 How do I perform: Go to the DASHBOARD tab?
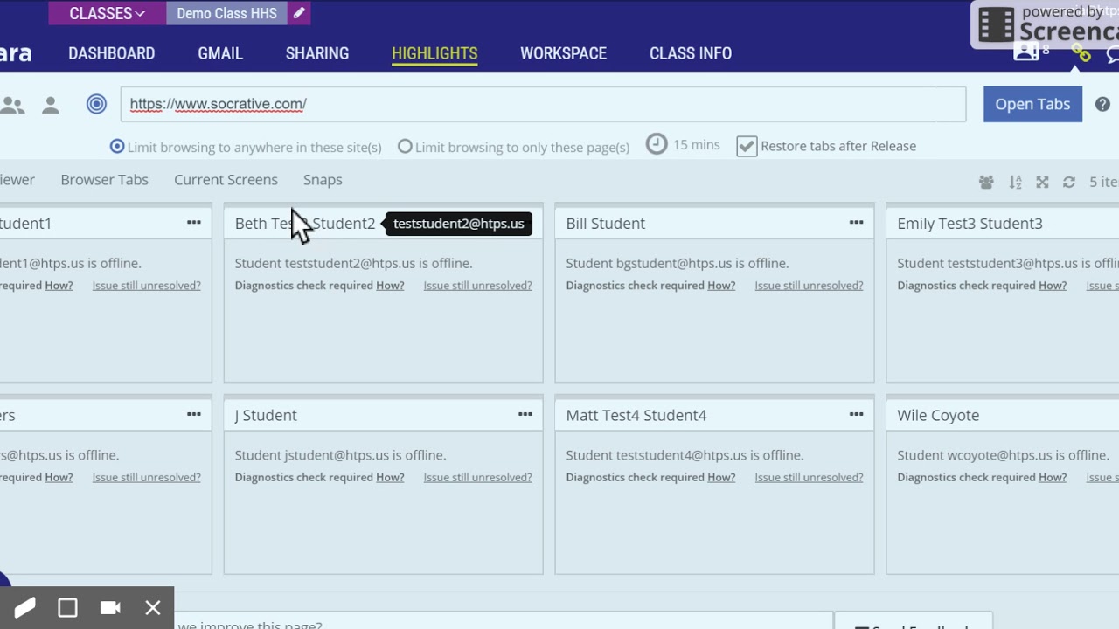(x=112, y=53)
